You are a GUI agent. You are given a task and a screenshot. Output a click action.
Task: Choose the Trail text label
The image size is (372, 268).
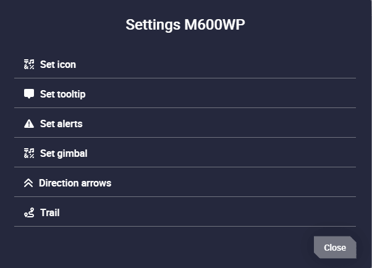point(50,212)
